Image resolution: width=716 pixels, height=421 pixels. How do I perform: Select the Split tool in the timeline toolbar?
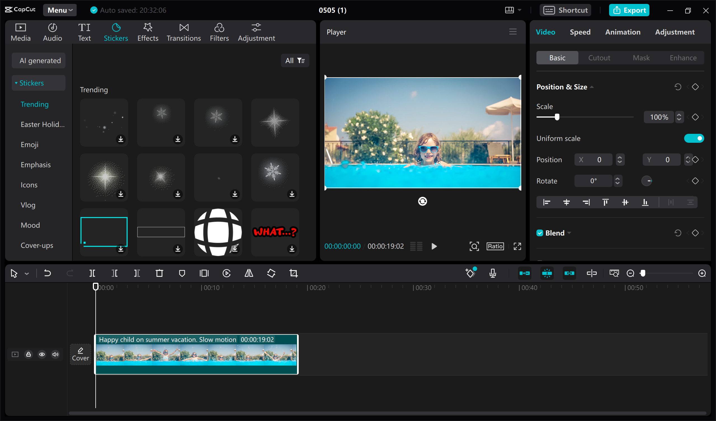click(x=92, y=273)
